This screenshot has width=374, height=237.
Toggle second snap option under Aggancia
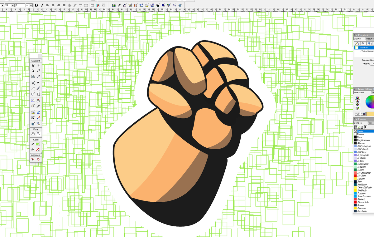click(38, 160)
